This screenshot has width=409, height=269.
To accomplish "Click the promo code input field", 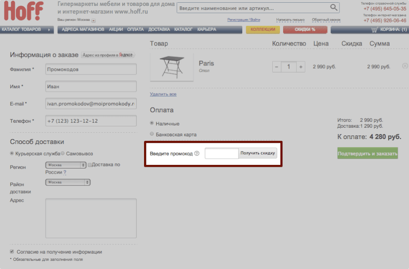I will (221, 154).
